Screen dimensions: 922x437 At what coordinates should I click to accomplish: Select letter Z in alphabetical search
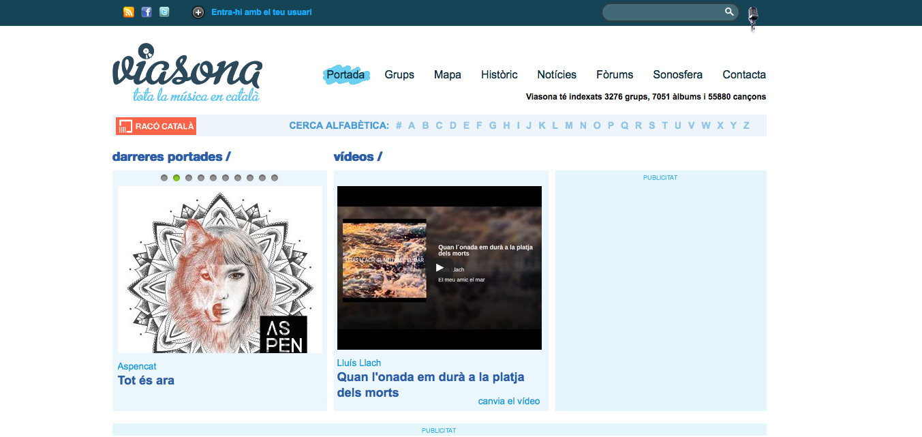pyautogui.click(x=746, y=125)
